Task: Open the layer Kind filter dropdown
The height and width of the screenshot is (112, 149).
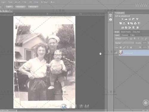Action: click(x=122, y=39)
